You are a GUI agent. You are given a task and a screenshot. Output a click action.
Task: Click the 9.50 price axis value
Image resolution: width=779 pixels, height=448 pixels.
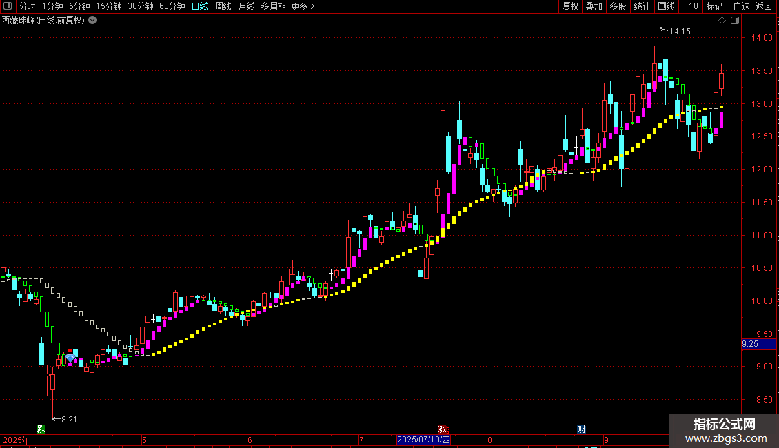pyautogui.click(x=764, y=334)
